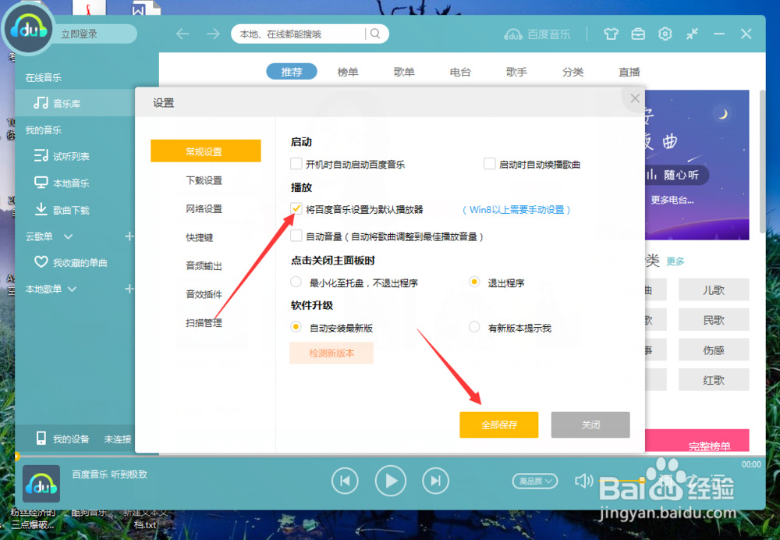The width and height of the screenshot is (780, 540).
Task: Click 检测新版本 button
Action: click(x=331, y=353)
